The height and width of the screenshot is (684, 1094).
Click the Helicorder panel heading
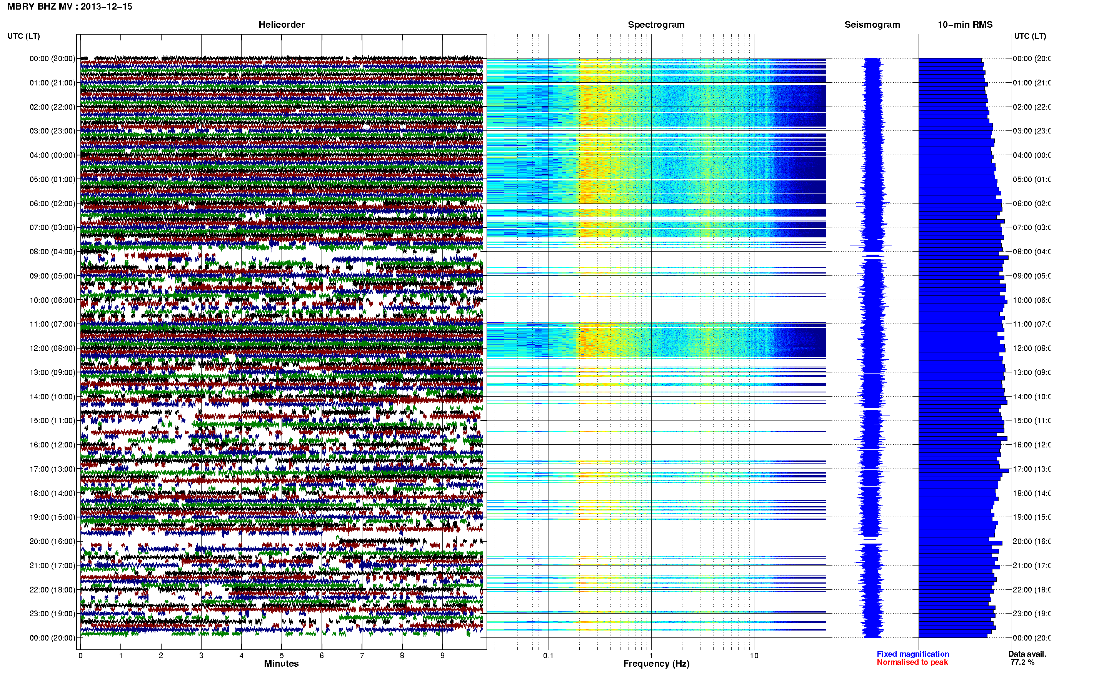[x=281, y=25]
